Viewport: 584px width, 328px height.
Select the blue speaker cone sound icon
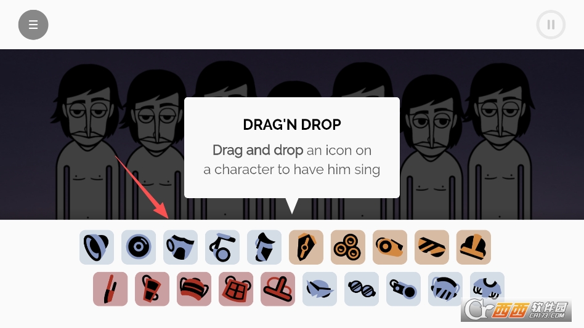point(97,247)
